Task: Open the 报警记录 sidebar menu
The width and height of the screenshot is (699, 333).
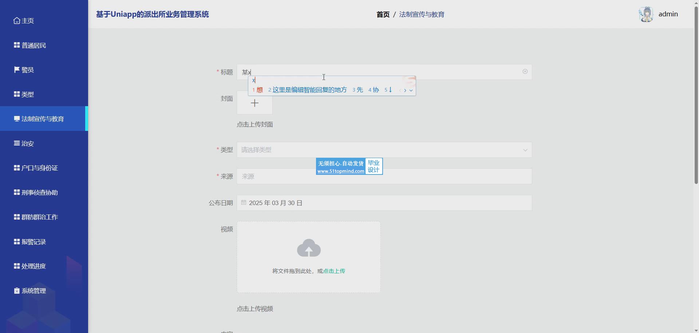Action: [33, 242]
